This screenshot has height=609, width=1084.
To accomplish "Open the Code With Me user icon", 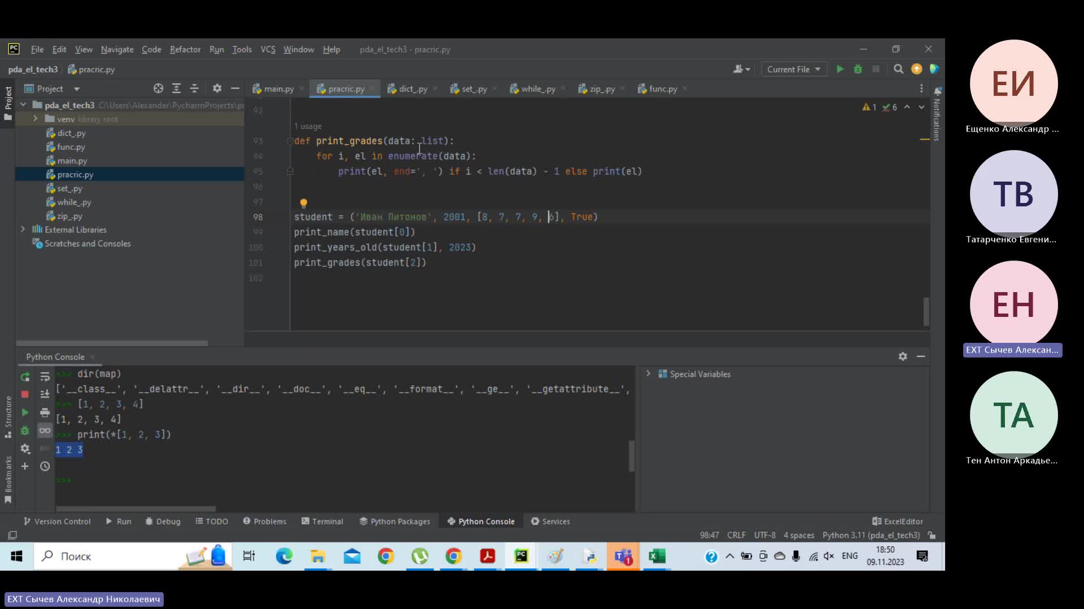I will click(741, 69).
